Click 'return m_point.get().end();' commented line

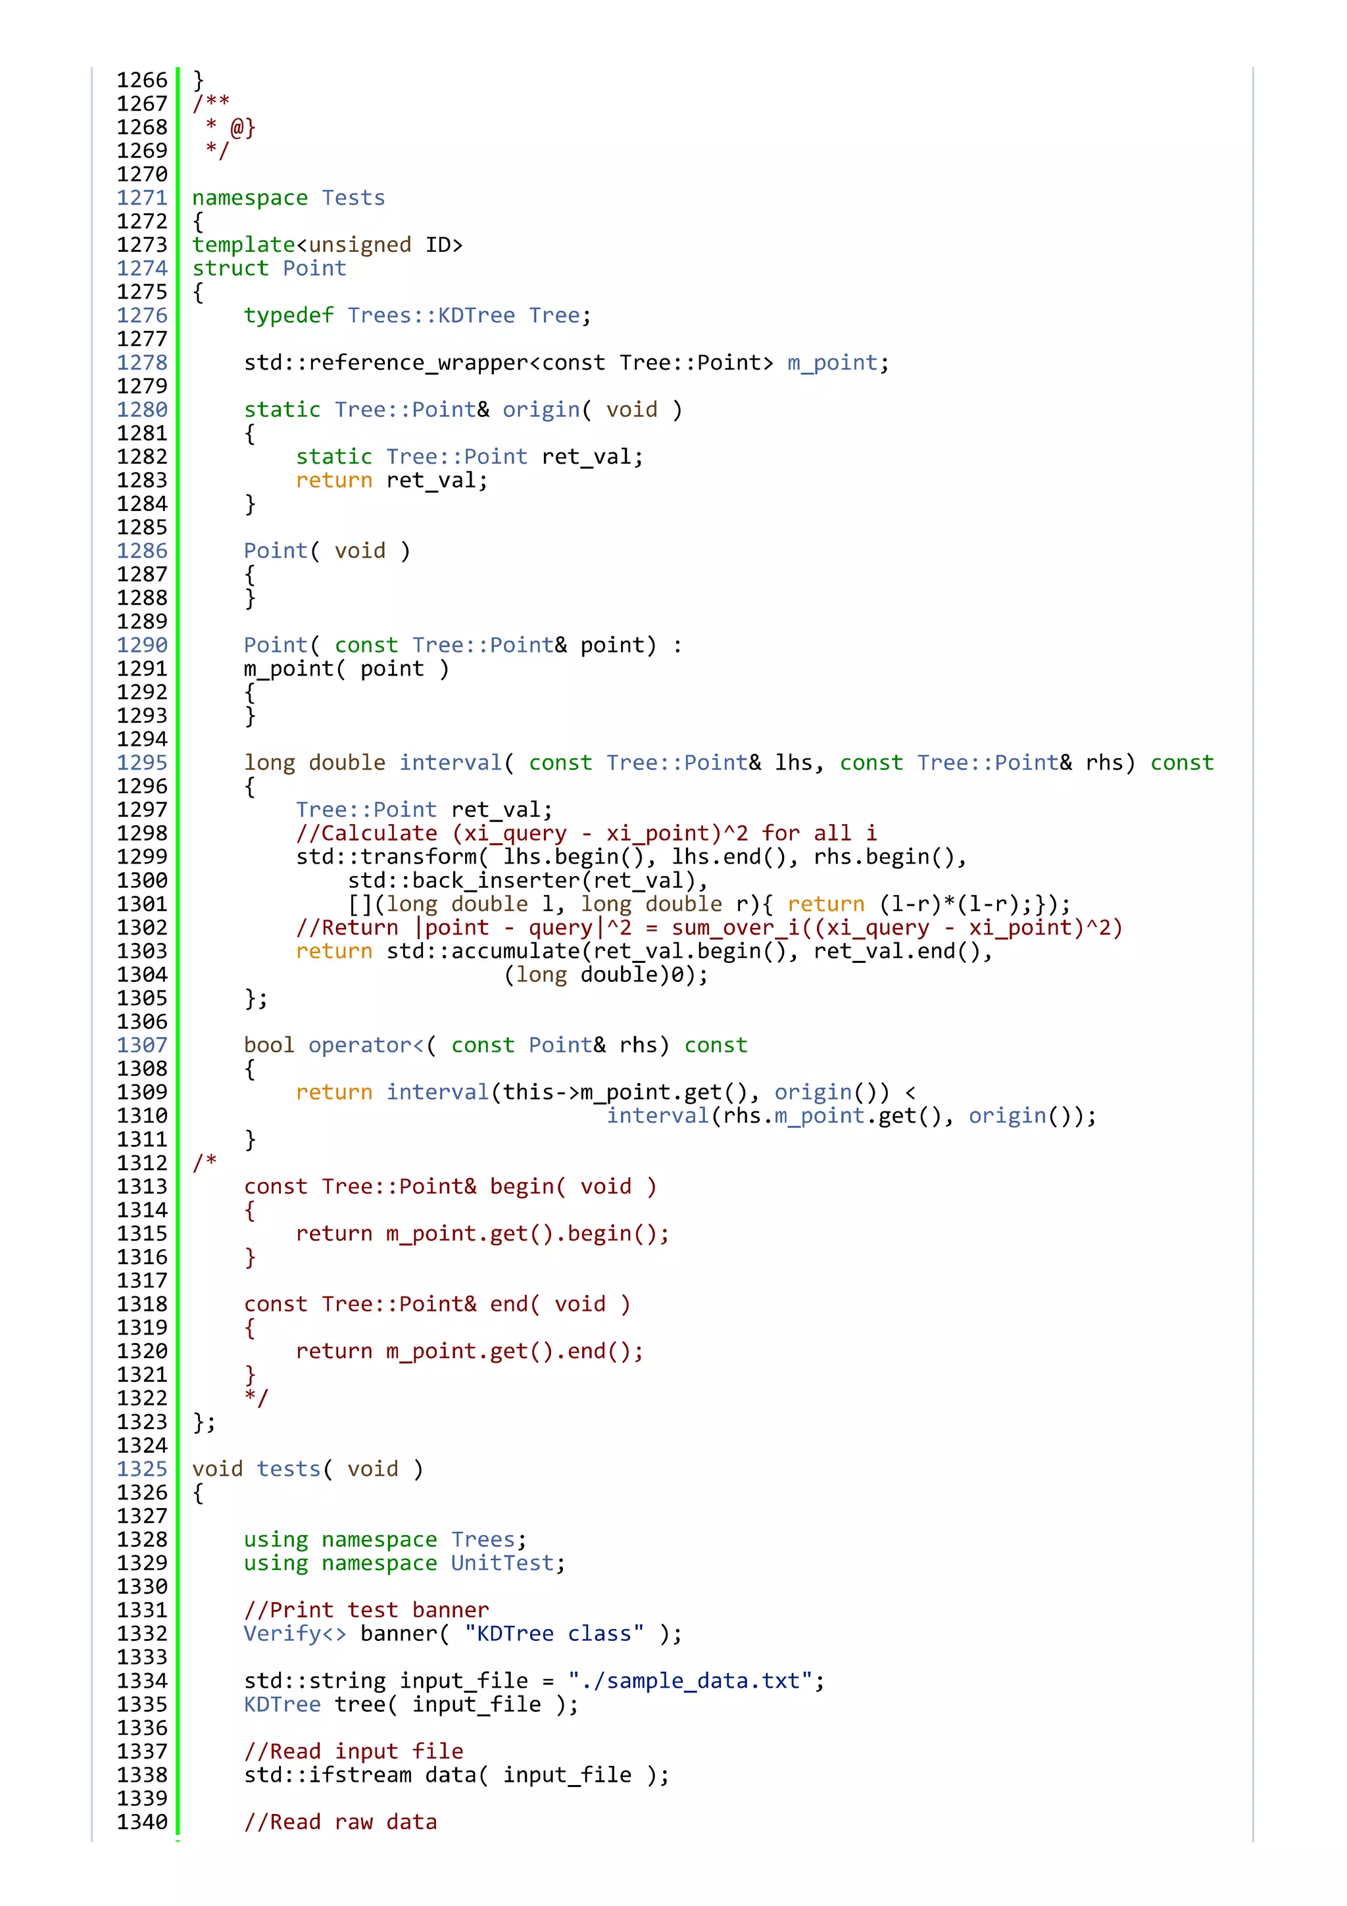click(x=470, y=1352)
